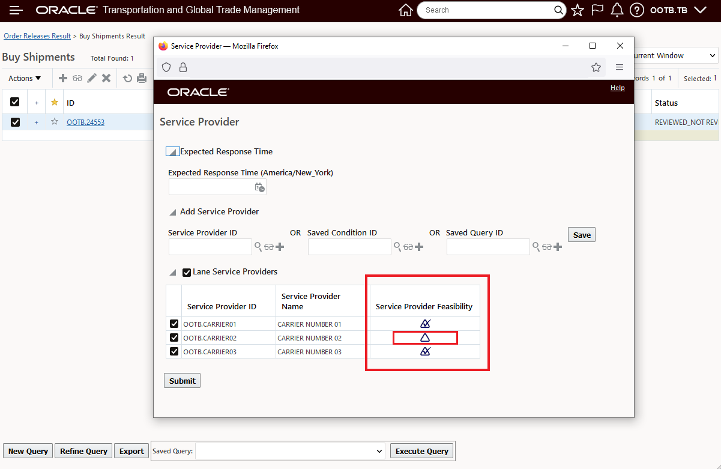Bookmark page with Firefox star icon
Screen dimensions: 721x469
[596, 67]
